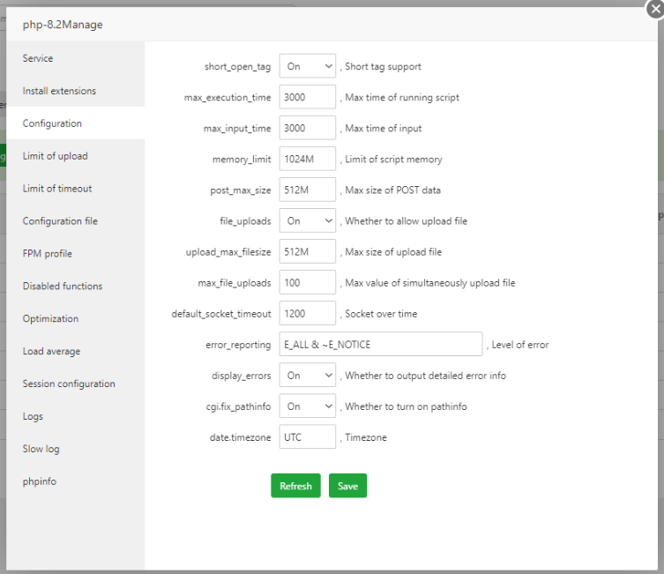The width and height of the screenshot is (664, 574).
Task: Click the green Save button
Action: 347,486
